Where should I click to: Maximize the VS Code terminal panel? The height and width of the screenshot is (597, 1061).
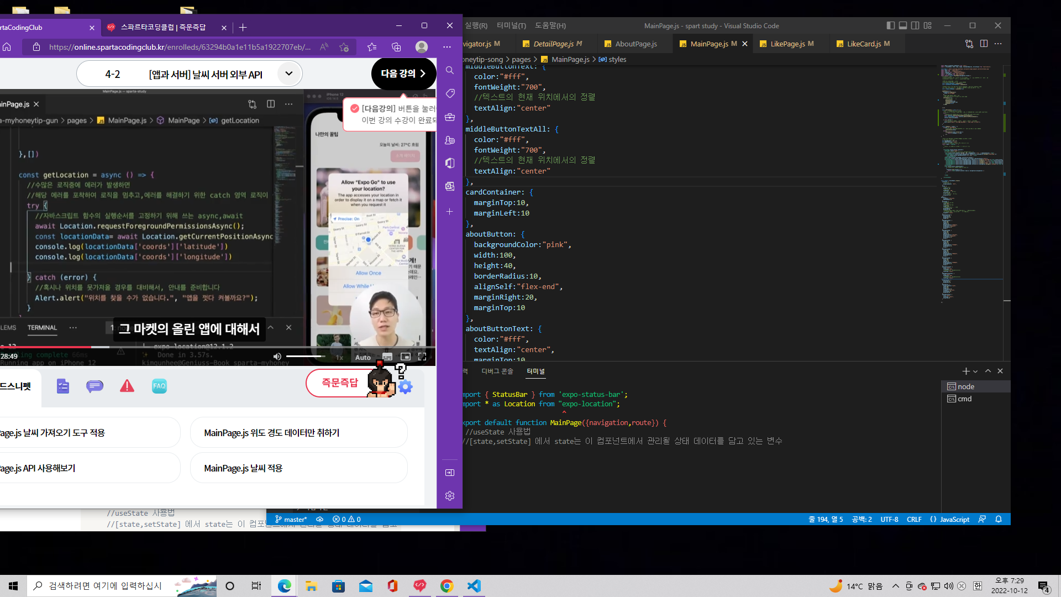coord(988,371)
